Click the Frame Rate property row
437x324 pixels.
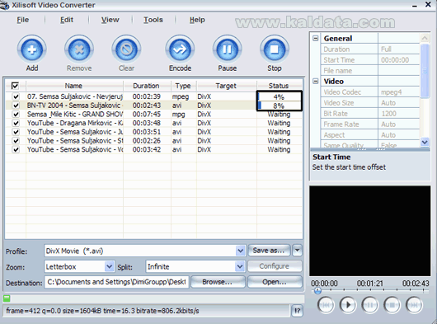coord(370,124)
